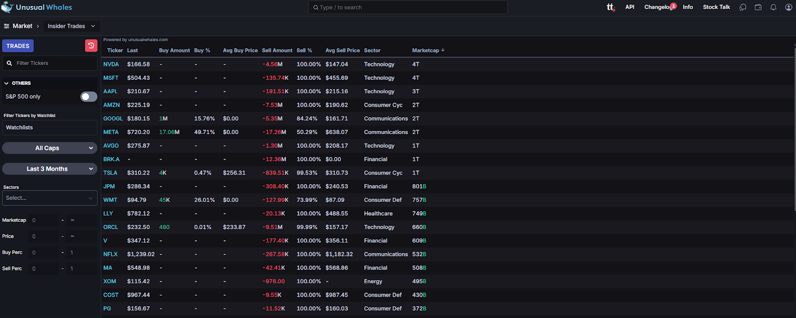Open the TSLA ticker link
Image resolution: width=796 pixels, height=318 pixels.
coord(110,173)
